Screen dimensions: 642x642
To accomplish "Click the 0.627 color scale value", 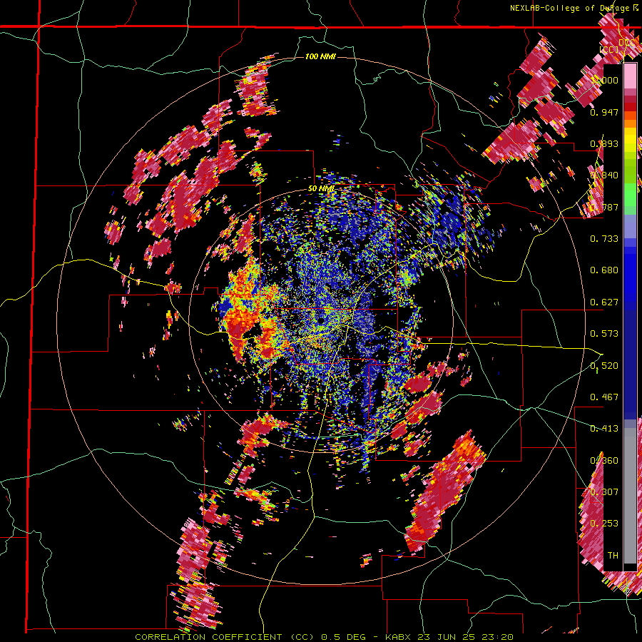I will click(604, 302).
